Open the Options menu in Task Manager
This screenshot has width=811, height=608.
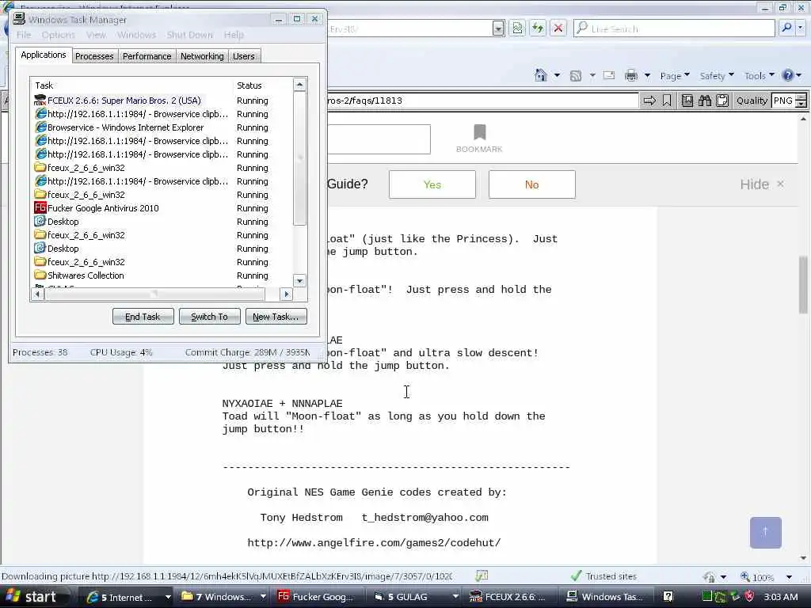pyautogui.click(x=59, y=35)
